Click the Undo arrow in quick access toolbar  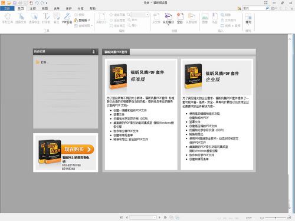point(37,3)
